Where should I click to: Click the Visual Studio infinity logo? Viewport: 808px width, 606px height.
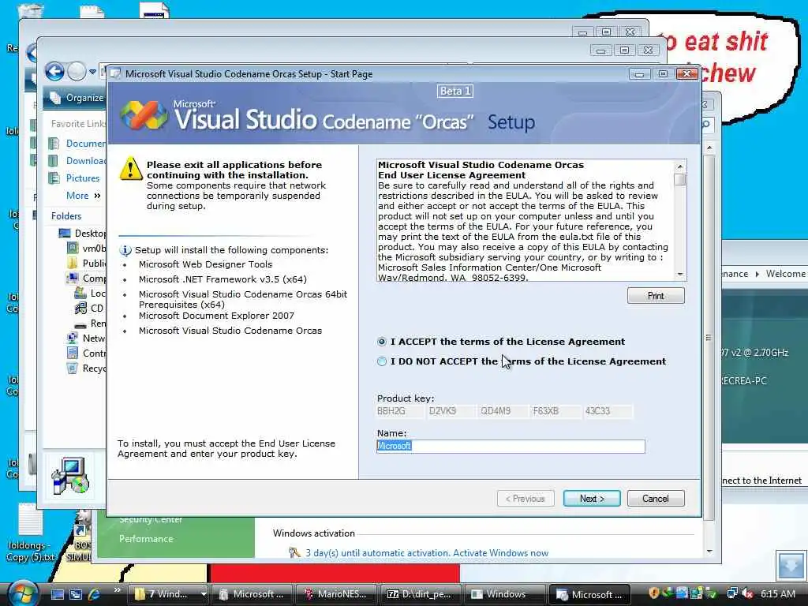tap(144, 115)
